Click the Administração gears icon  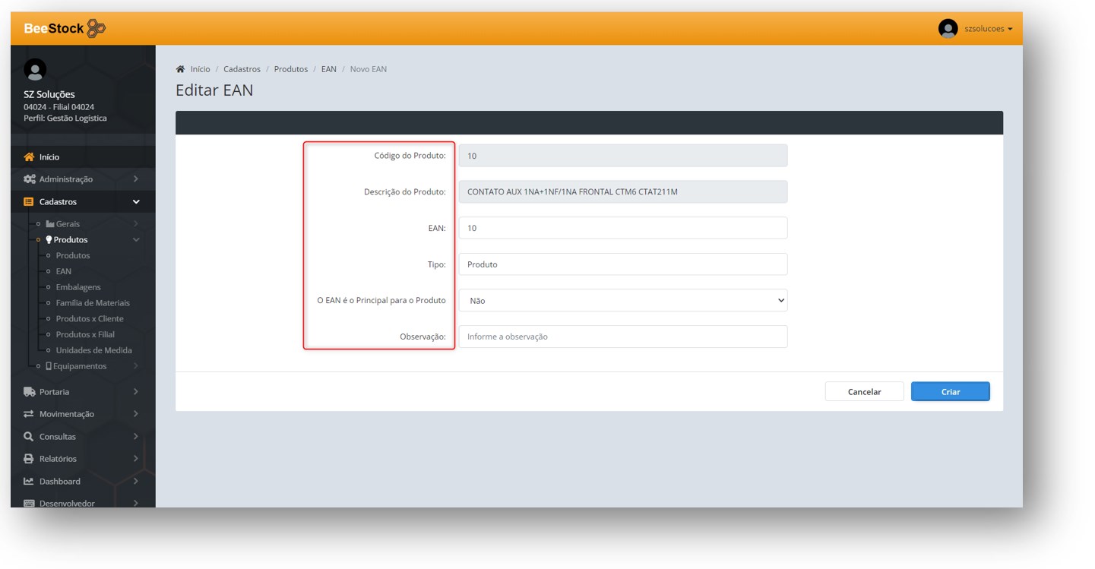click(x=29, y=179)
